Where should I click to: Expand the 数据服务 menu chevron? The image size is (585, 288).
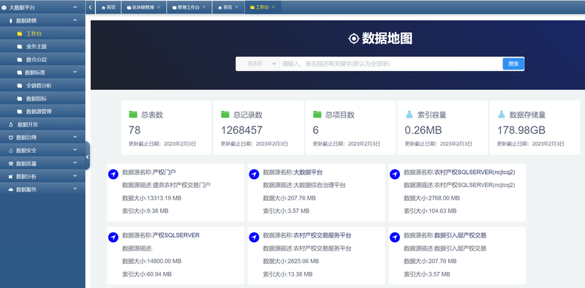[x=75, y=189]
